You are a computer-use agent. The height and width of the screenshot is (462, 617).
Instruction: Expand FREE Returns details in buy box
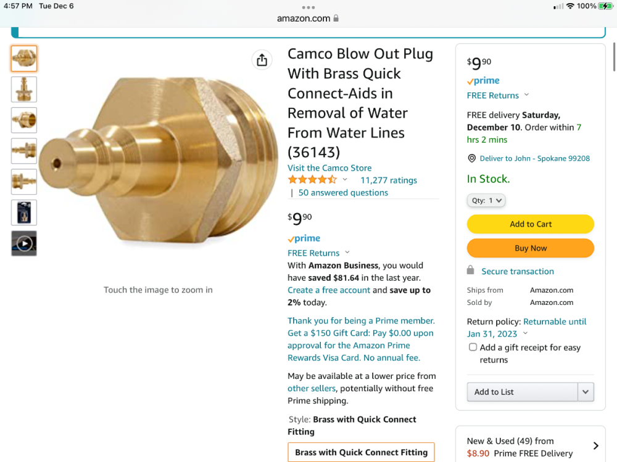pos(526,95)
